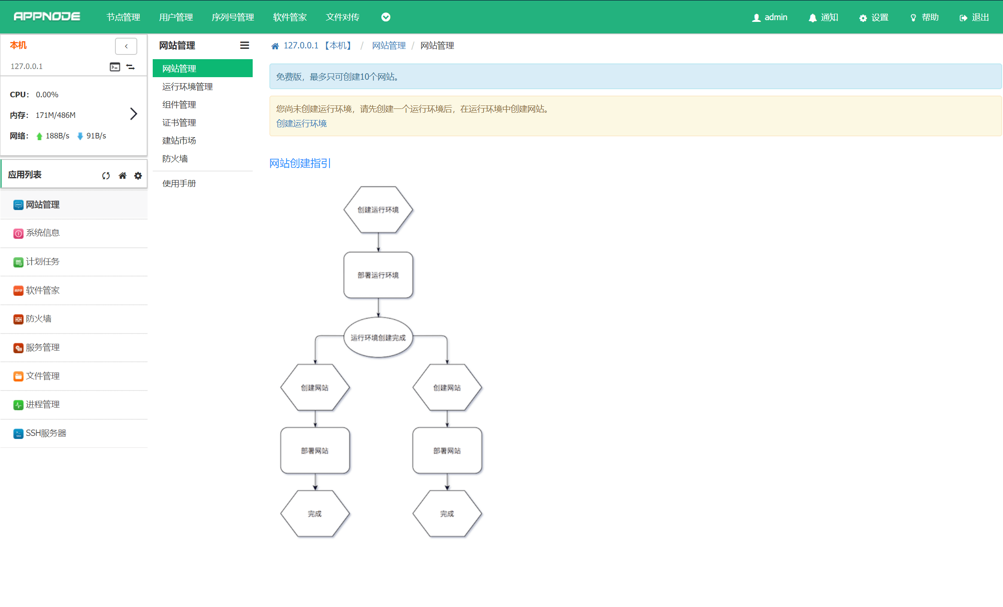Click the switch-node arrows icon
This screenshot has height=607, width=1003.
[130, 67]
